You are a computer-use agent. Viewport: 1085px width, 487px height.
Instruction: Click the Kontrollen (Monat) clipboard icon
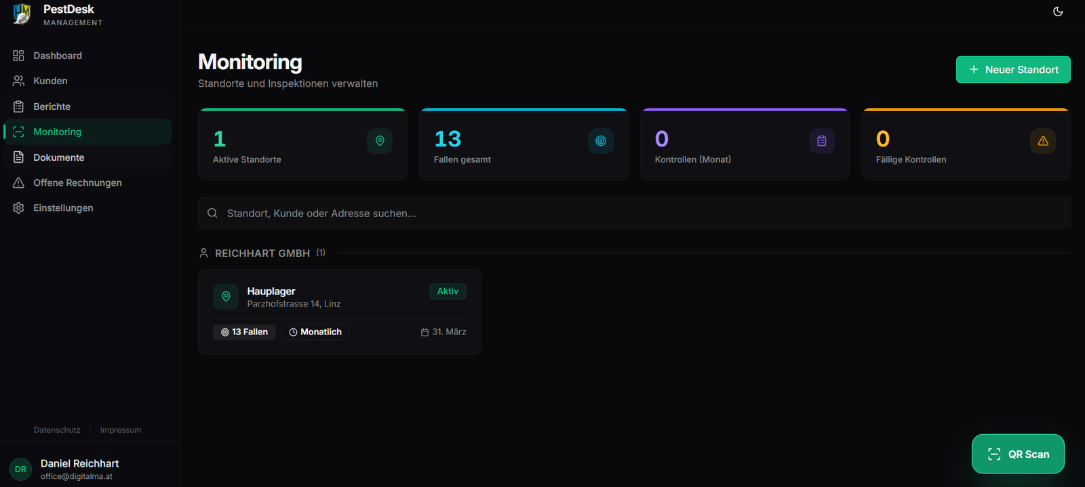click(822, 141)
